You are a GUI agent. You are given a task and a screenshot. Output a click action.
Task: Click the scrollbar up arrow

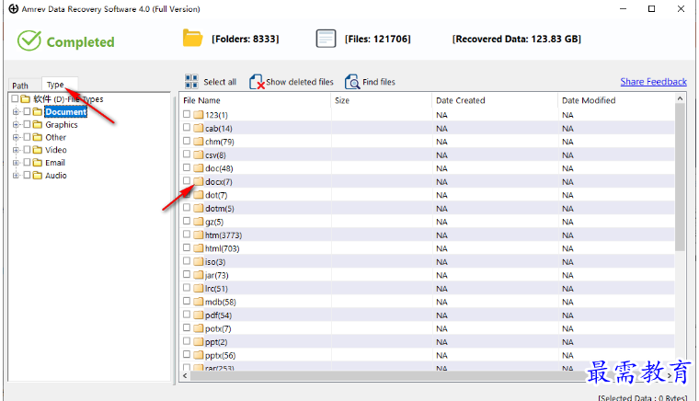pos(680,98)
